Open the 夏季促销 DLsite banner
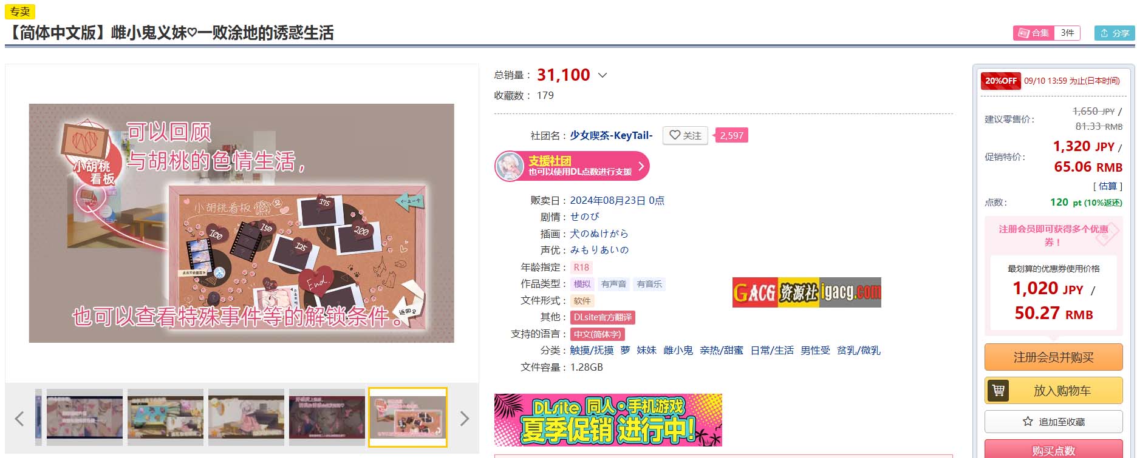The width and height of the screenshot is (1137, 458). [x=608, y=420]
